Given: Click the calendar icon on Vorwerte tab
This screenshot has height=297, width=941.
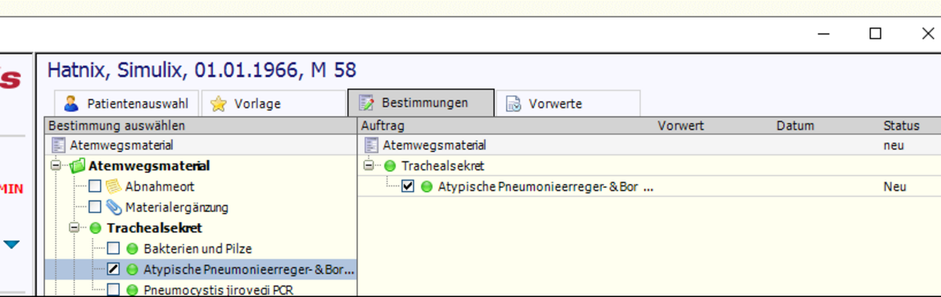Looking at the screenshot, I should 513,104.
